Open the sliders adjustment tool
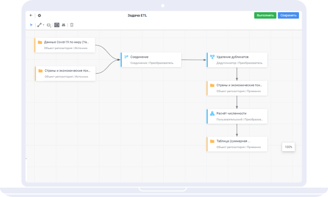Viewport: 328px width, 197px height. [x=63, y=25]
